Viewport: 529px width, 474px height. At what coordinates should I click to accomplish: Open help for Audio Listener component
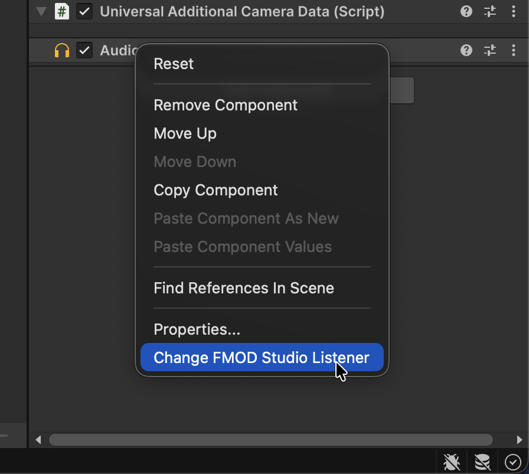coord(466,51)
